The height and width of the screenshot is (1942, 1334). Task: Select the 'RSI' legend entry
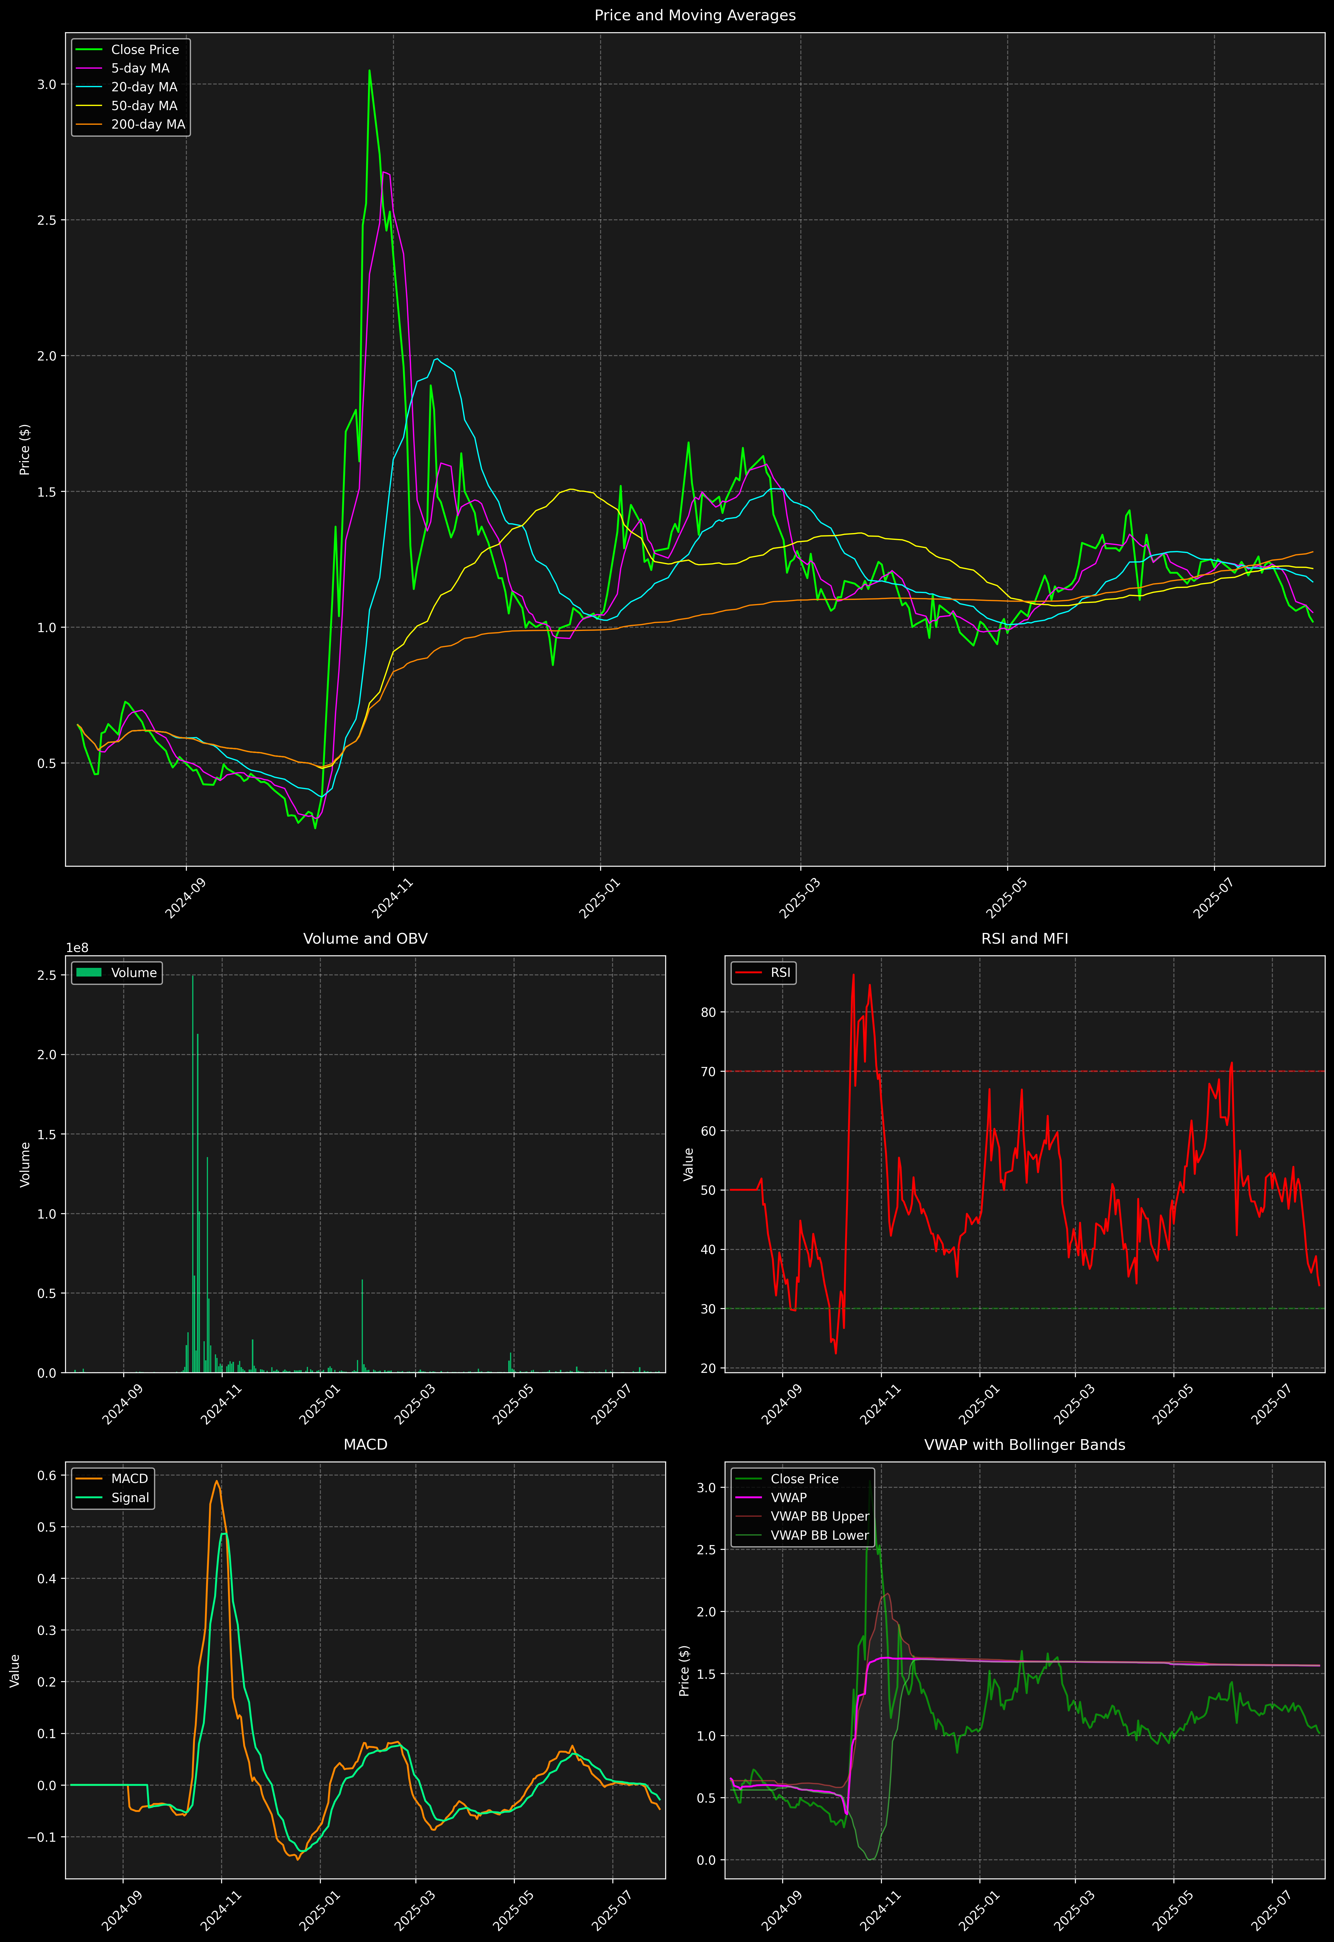[781, 973]
